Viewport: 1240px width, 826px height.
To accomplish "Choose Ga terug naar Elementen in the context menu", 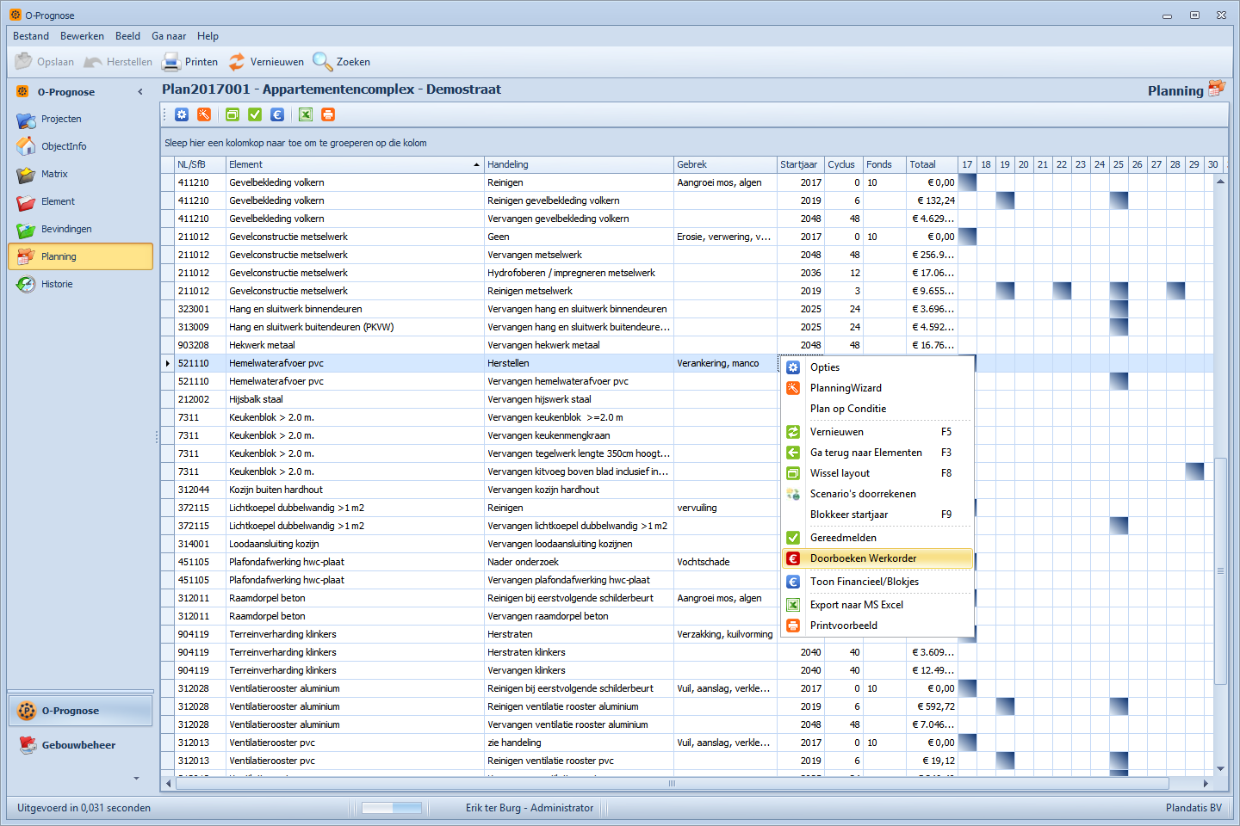I will pyautogui.click(x=877, y=453).
